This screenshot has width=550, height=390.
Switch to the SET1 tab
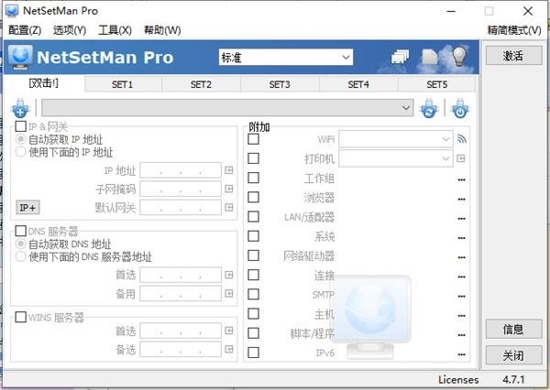pos(123,84)
